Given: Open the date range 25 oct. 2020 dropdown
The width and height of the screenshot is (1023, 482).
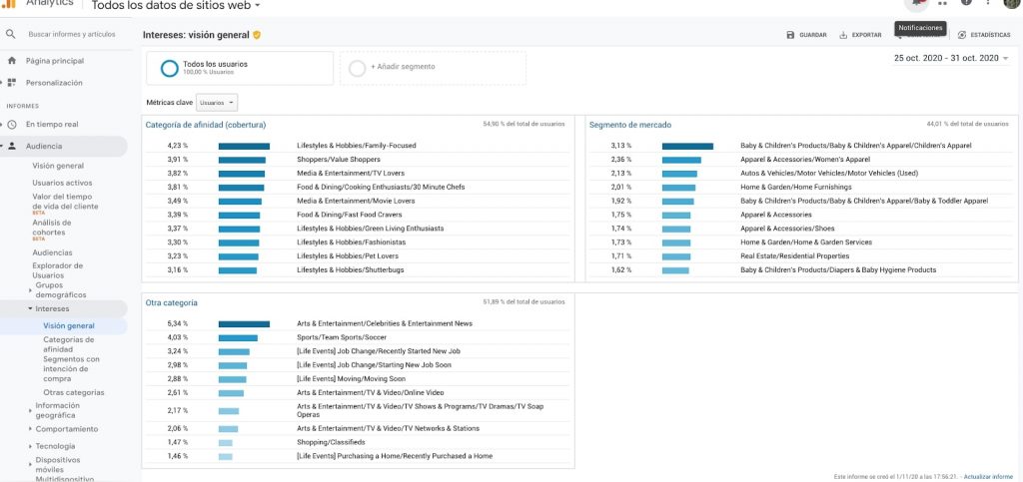Looking at the screenshot, I should pyautogui.click(x=951, y=58).
